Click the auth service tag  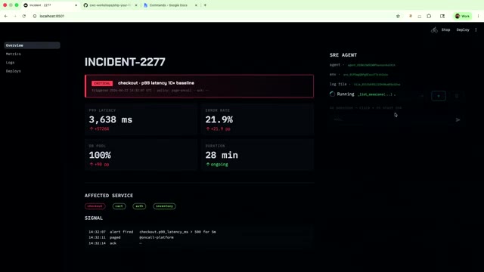(x=139, y=206)
